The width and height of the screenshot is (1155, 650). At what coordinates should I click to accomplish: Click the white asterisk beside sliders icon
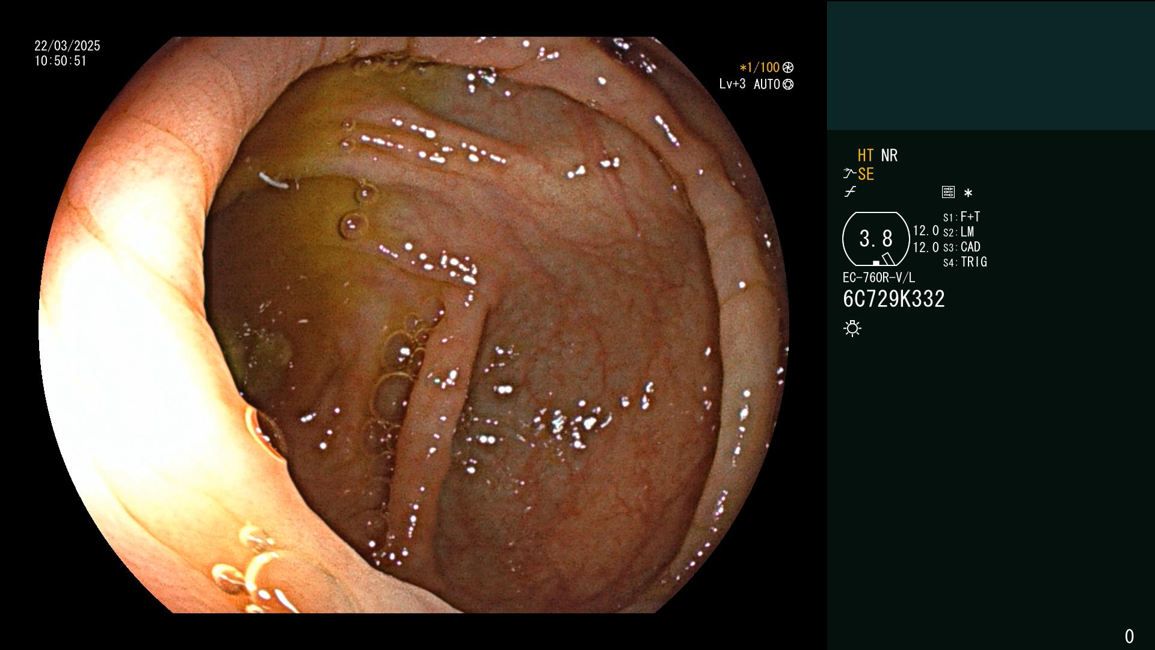click(x=968, y=193)
